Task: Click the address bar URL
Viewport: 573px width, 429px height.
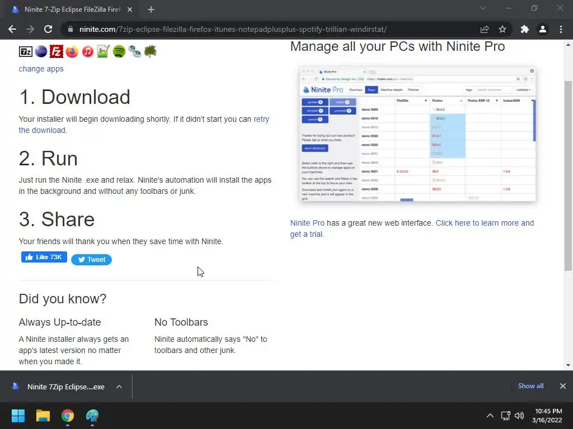Action: click(233, 29)
